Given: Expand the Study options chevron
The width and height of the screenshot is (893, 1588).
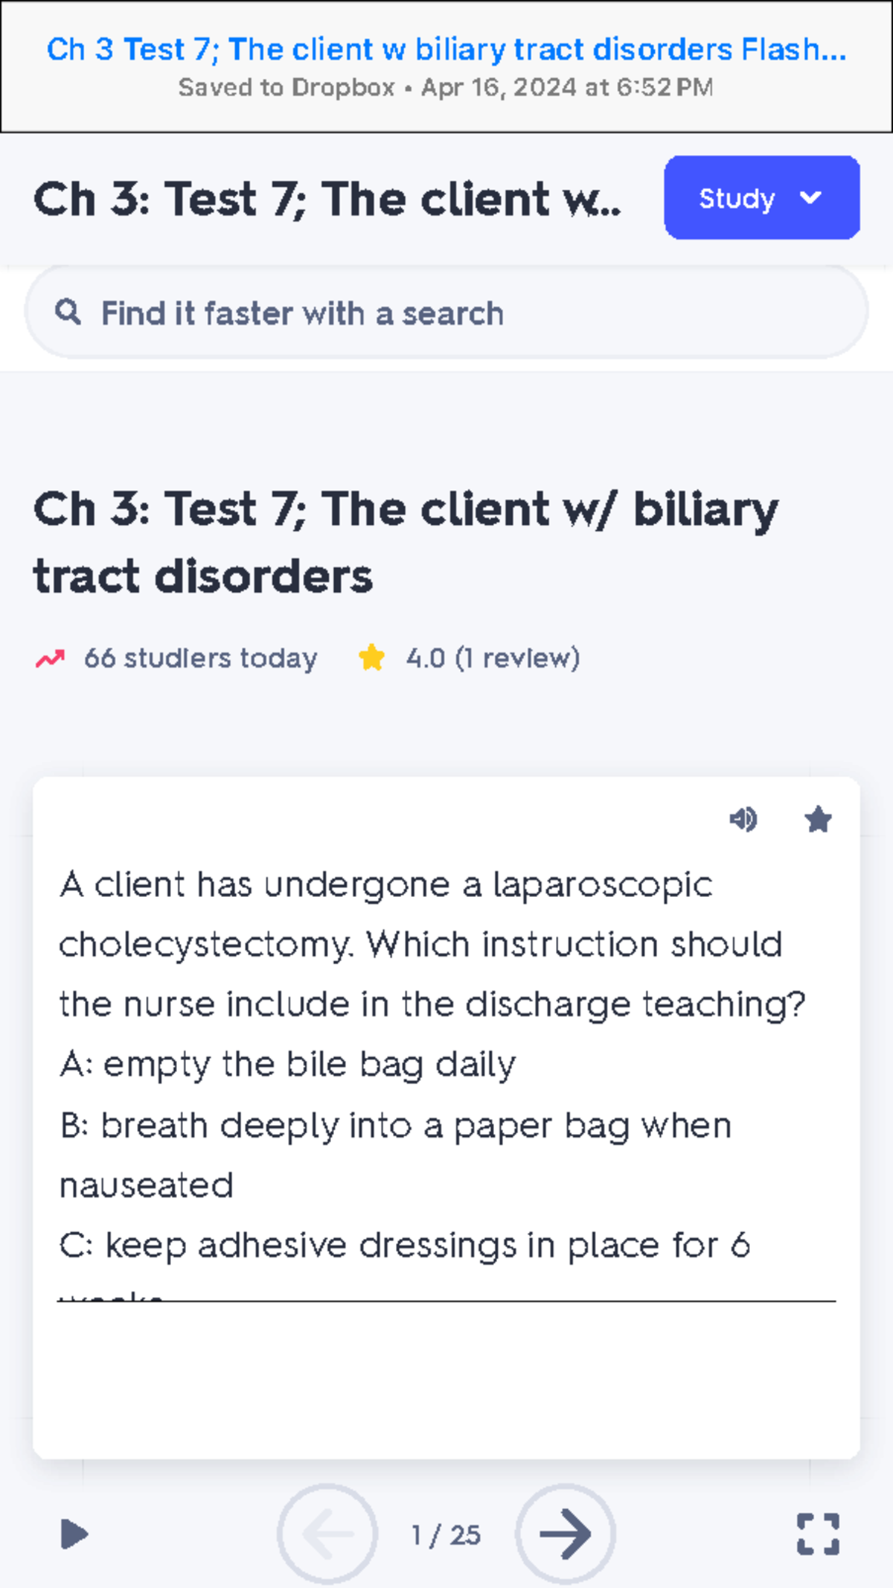Looking at the screenshot, I should (810, 197).
